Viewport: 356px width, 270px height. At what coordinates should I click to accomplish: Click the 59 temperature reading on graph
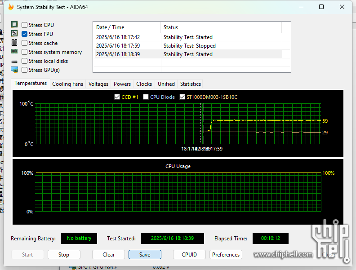[325, 121]
